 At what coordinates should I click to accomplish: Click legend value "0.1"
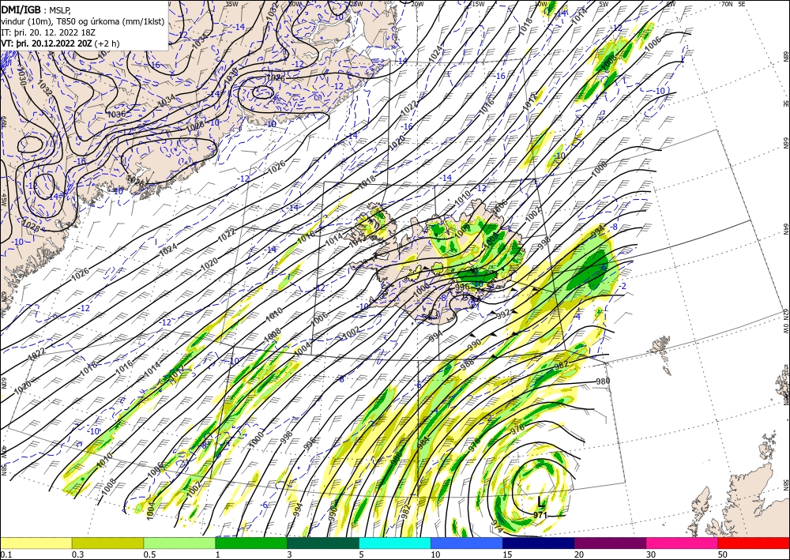click(x=6, y=554)
